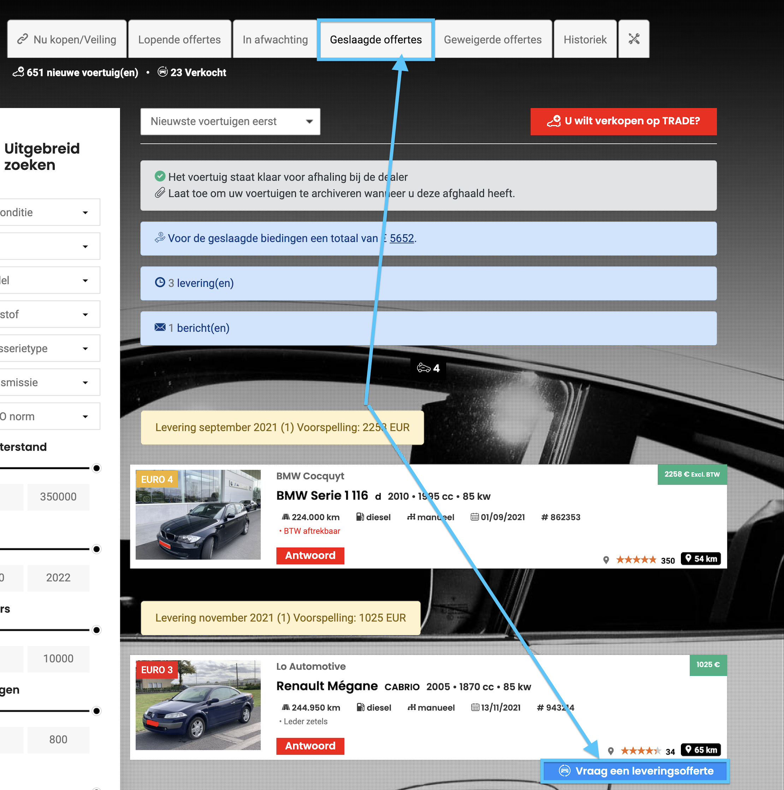Click Antwoord button for BMW Serie 1
Viewport: 784px width, 790px height.
pos(310,555)
